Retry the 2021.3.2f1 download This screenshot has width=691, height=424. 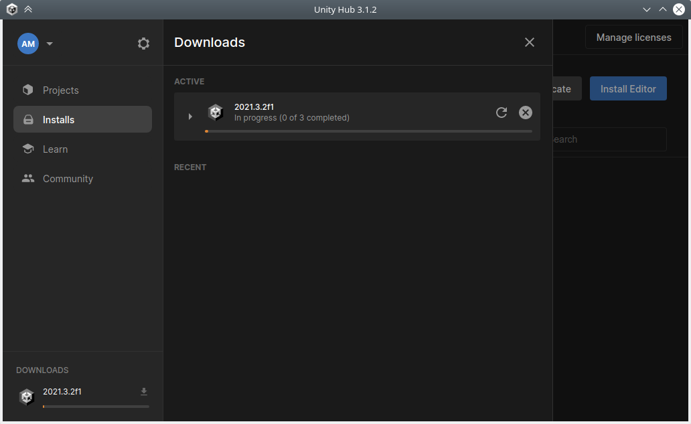502,113
